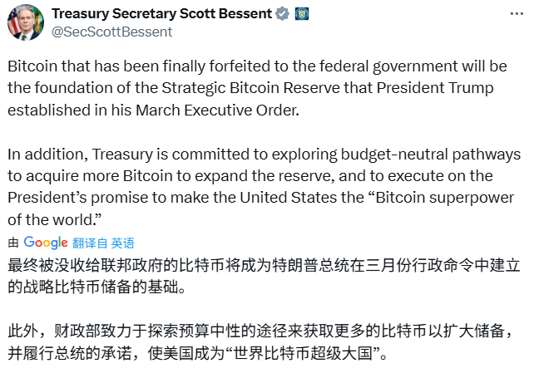Image resolution: width=539 pixels, height=373 pixels.
Task: Click the Google logo in translation credit
Action: (46, 243)
